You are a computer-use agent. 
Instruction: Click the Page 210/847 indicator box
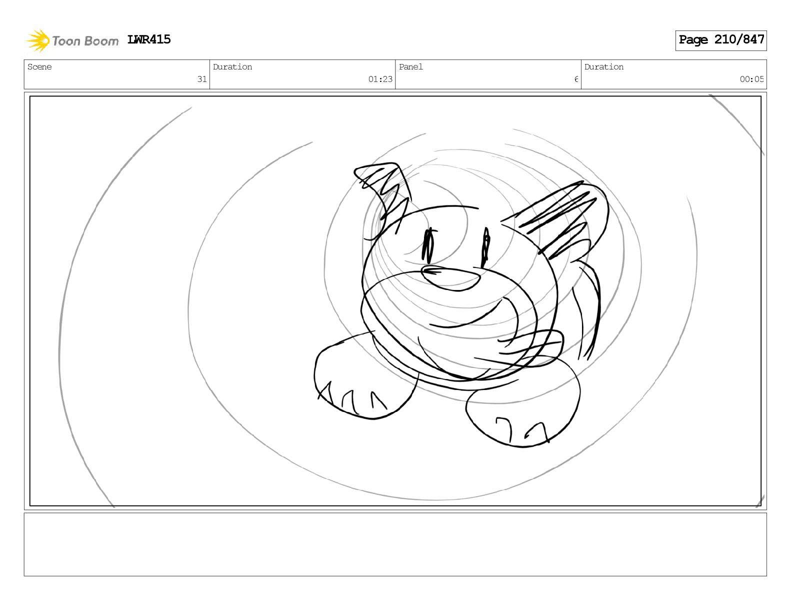coord(721,40)
